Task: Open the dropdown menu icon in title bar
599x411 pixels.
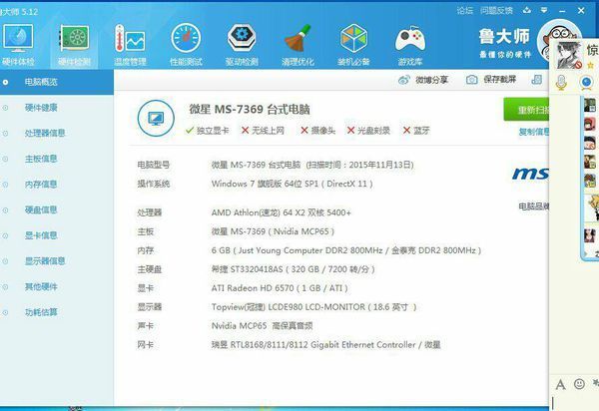Action: tap(544, 10)
